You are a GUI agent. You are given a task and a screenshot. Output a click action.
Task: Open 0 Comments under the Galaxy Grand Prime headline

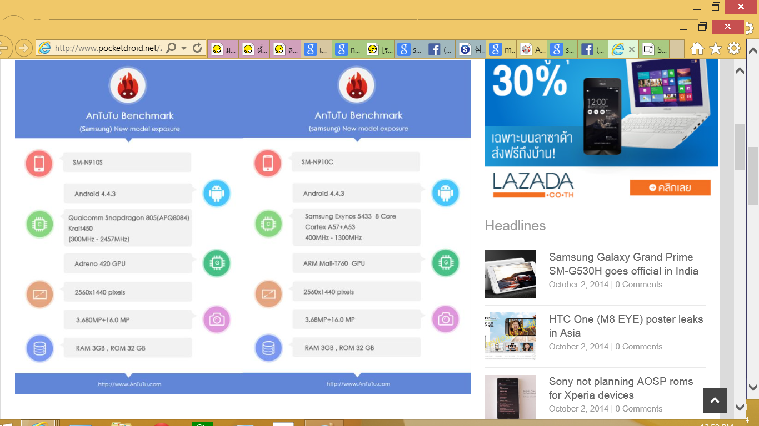pos(639,285)
